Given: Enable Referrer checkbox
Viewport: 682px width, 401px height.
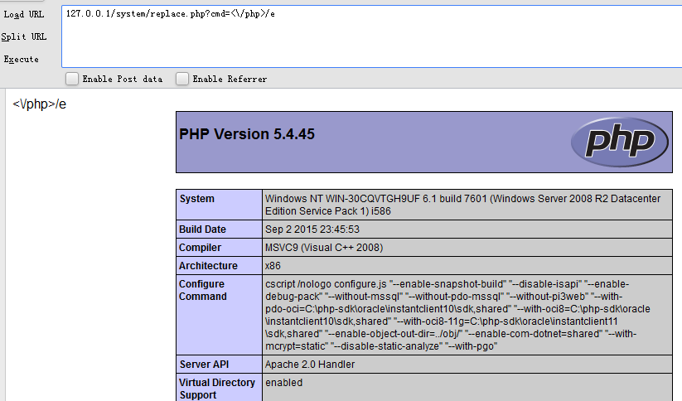Looking at the screenshot, I should click(x=182, y=79).
